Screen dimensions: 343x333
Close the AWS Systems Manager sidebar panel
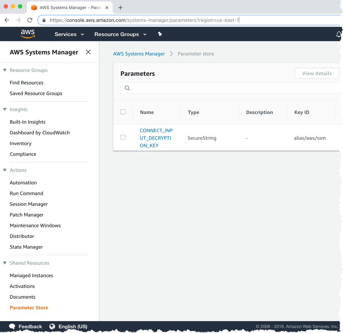88,52
